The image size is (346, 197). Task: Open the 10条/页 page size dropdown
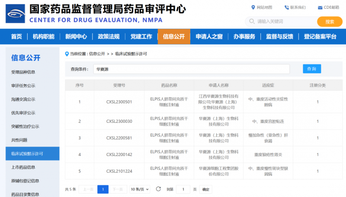point(140,189)
